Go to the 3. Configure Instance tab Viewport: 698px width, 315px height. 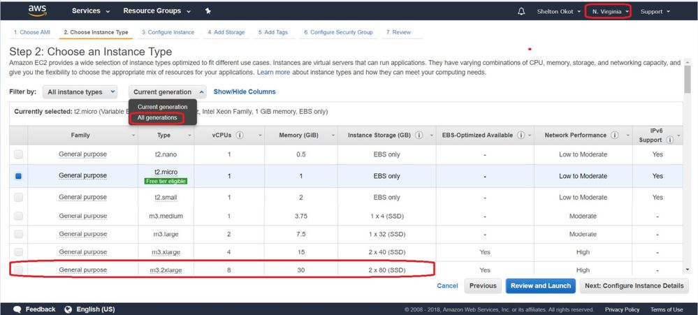[168, 32]
